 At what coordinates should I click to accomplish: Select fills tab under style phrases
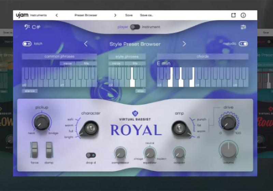(135, 63)
